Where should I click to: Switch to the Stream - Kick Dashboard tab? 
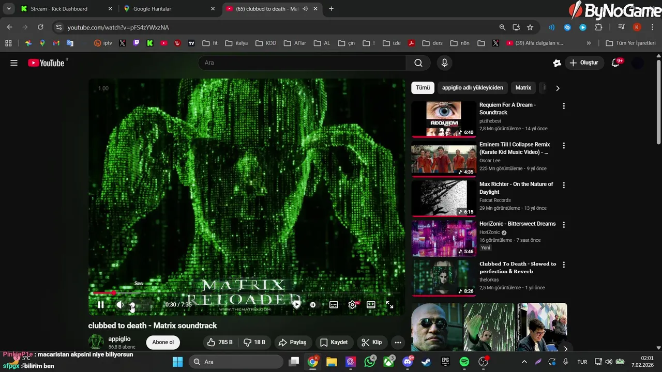[66, 9]
